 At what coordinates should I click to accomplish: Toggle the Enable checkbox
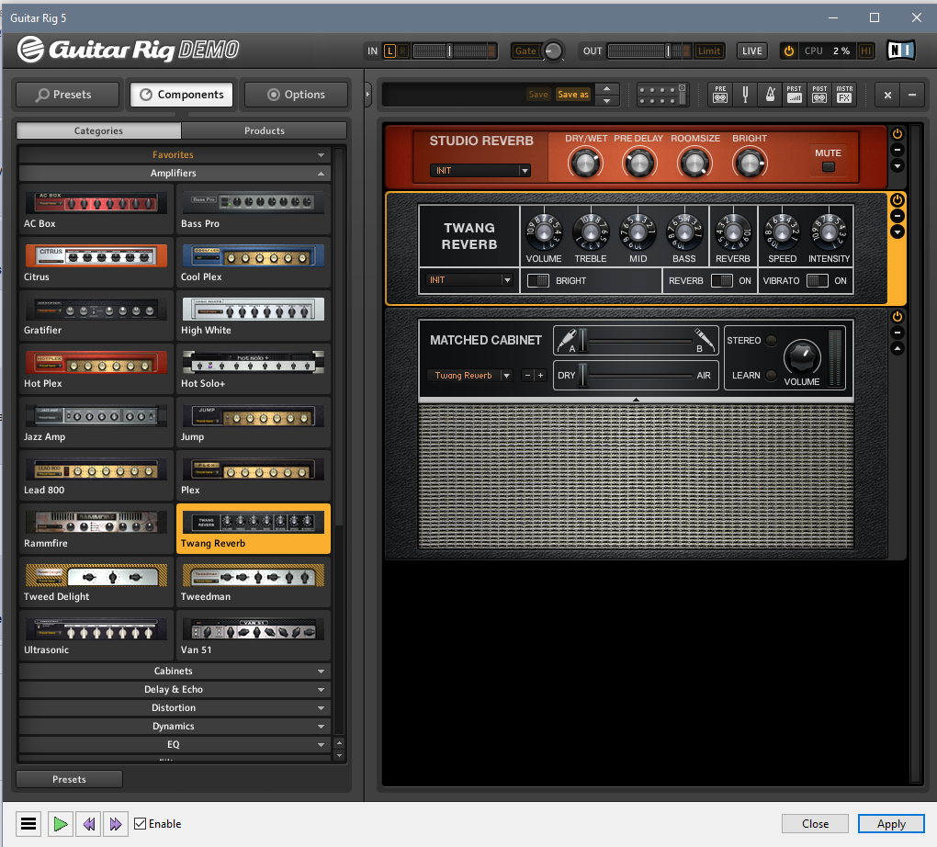[x=140, y=824]
